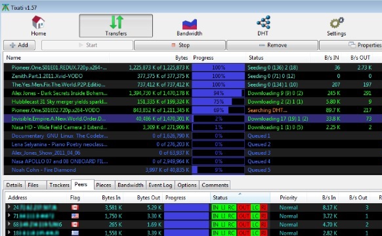This screenshot has height=236, width=382.
Task: Open the Bandwidth graph section
Action: pyautogui.click(x=189, y=26)
